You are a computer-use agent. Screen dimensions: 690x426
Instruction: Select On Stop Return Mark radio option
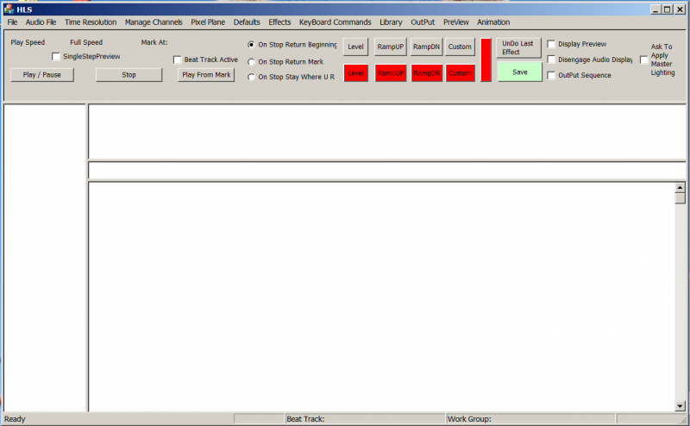click(x=252, y=62)
